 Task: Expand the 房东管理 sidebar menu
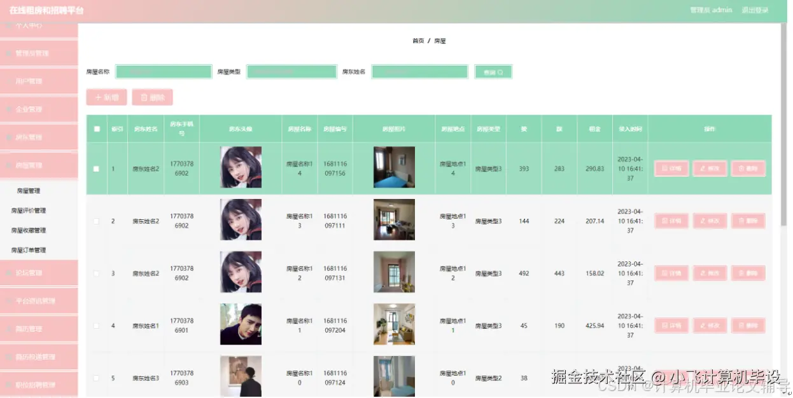(39, 137)
